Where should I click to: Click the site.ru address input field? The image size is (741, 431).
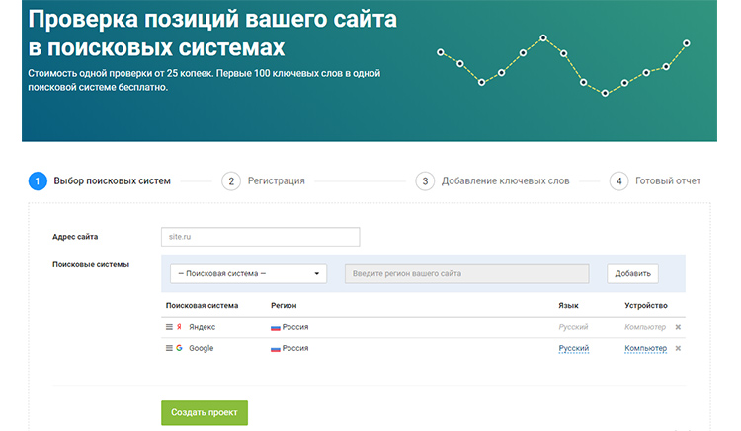coord(260,237)
